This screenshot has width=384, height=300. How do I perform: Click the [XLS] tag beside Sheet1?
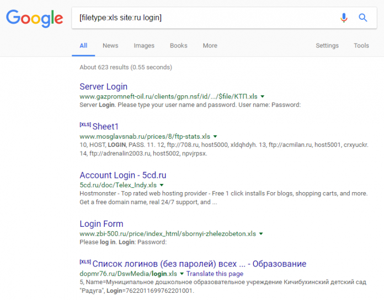(x=85, y=124)
